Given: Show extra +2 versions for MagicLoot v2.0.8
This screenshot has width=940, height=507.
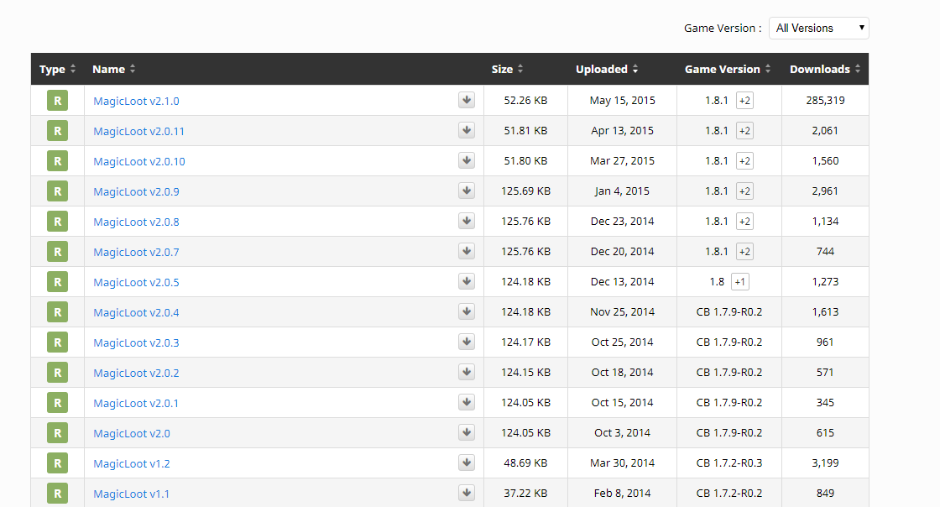Looking at the screenshot, I should tap(744, 222).
